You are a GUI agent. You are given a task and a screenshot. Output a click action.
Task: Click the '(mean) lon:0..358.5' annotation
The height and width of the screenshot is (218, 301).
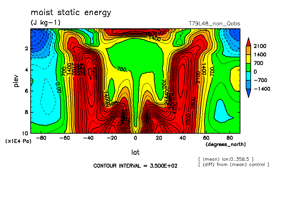coord(226,159)
